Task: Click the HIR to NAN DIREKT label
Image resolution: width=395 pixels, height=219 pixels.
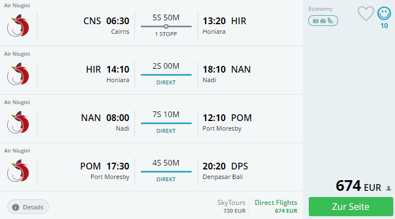Action: click(x=166, y=83)
